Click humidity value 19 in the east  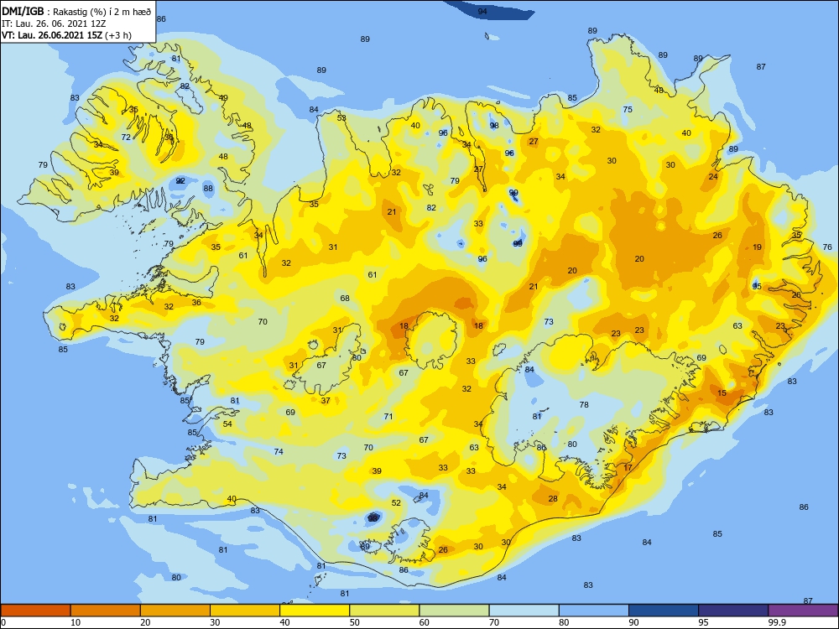point(757,247)
